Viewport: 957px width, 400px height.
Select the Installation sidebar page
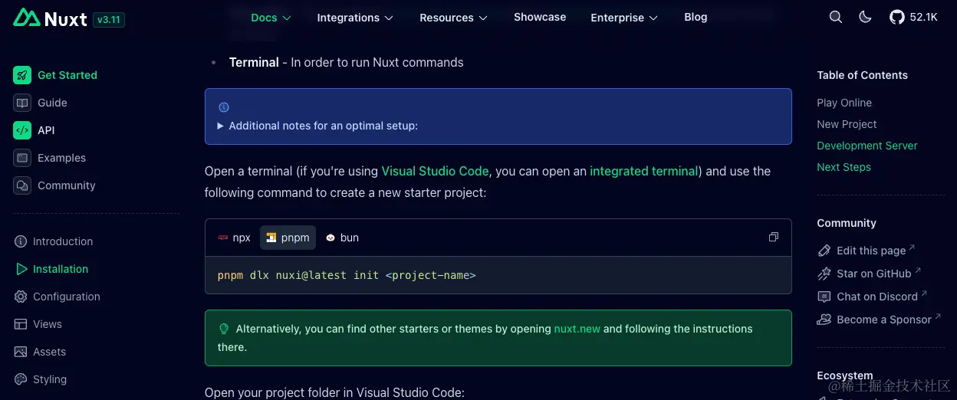(x=61, y=269)
